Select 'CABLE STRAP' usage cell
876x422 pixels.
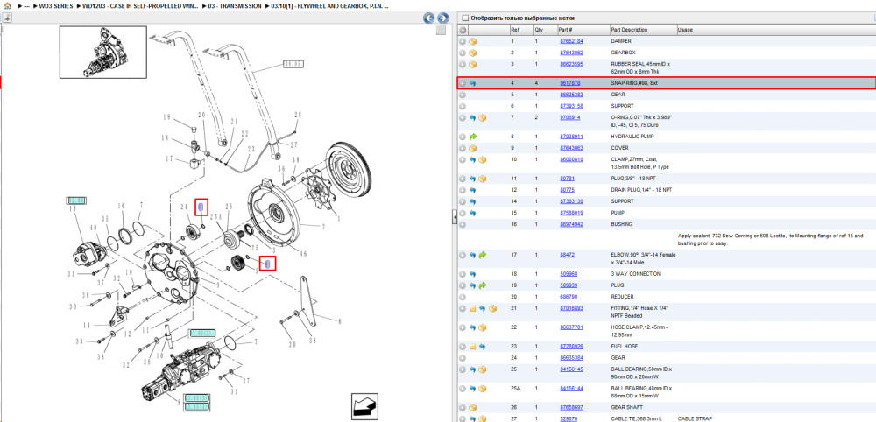point(695,418)
